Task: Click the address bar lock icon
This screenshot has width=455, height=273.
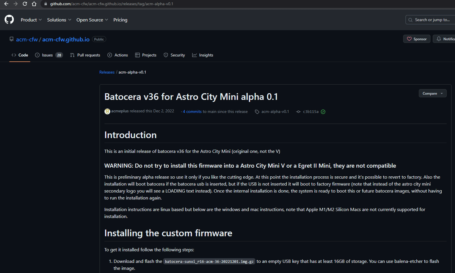Action: tap(46, 4)
